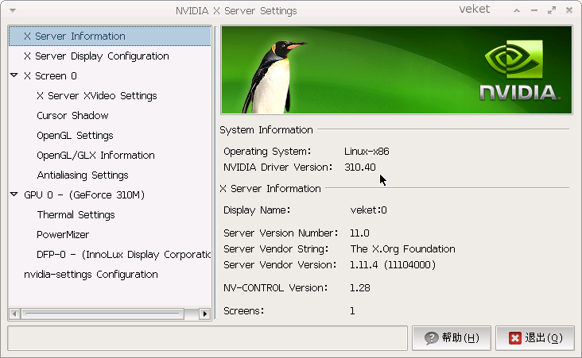Click vendor version 1.11.4 (11104000)

tap(392, 265)
